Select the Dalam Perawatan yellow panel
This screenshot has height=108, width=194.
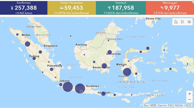point(72,8)
